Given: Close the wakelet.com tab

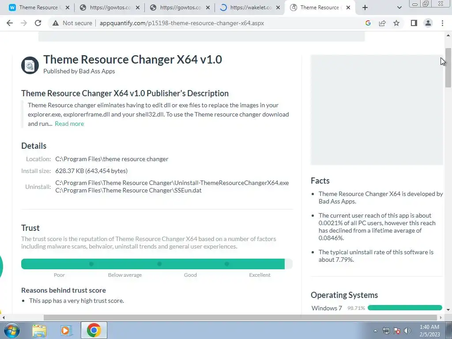Looking at the screenshot, I should [x=278, y=8].
